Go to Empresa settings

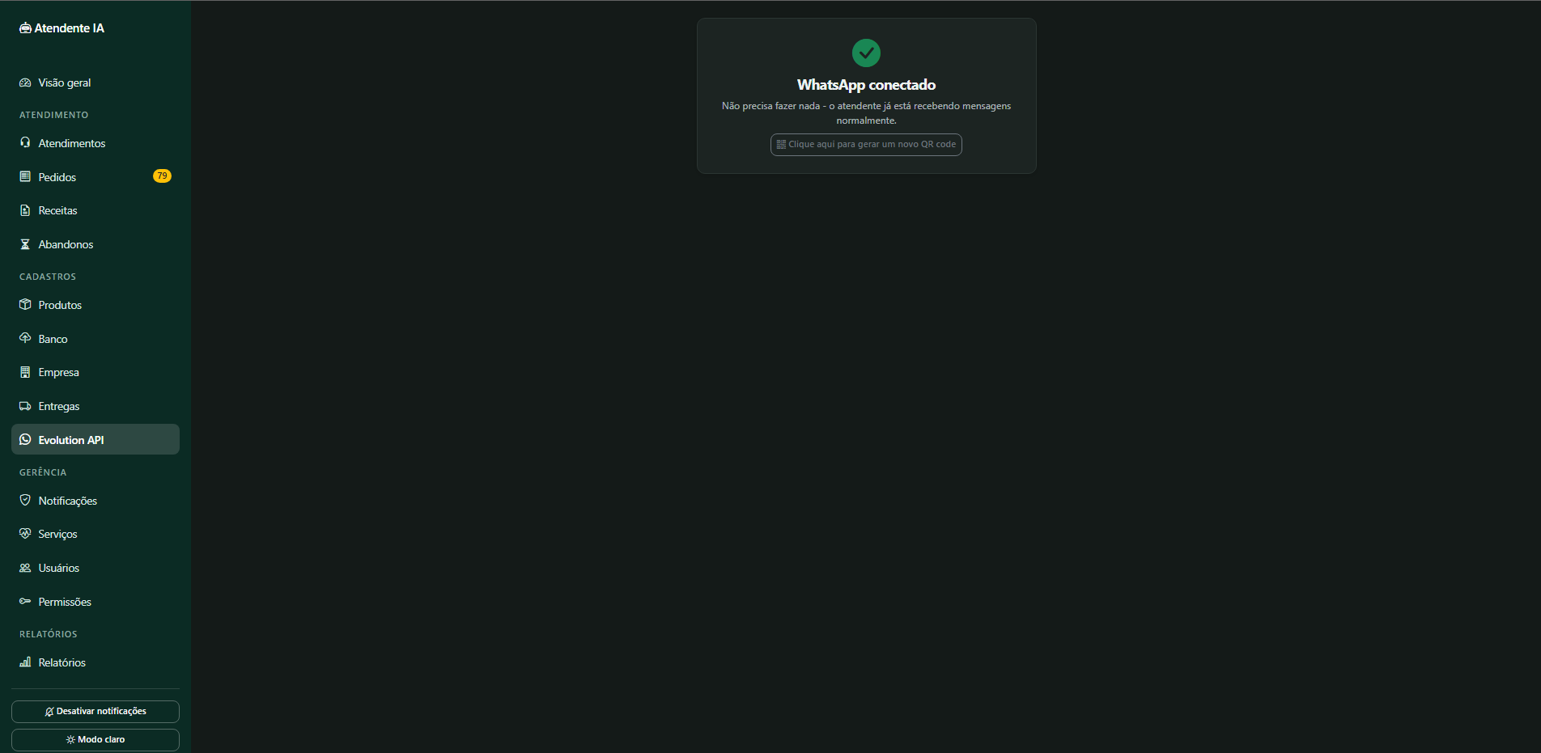tap(96, 372)
